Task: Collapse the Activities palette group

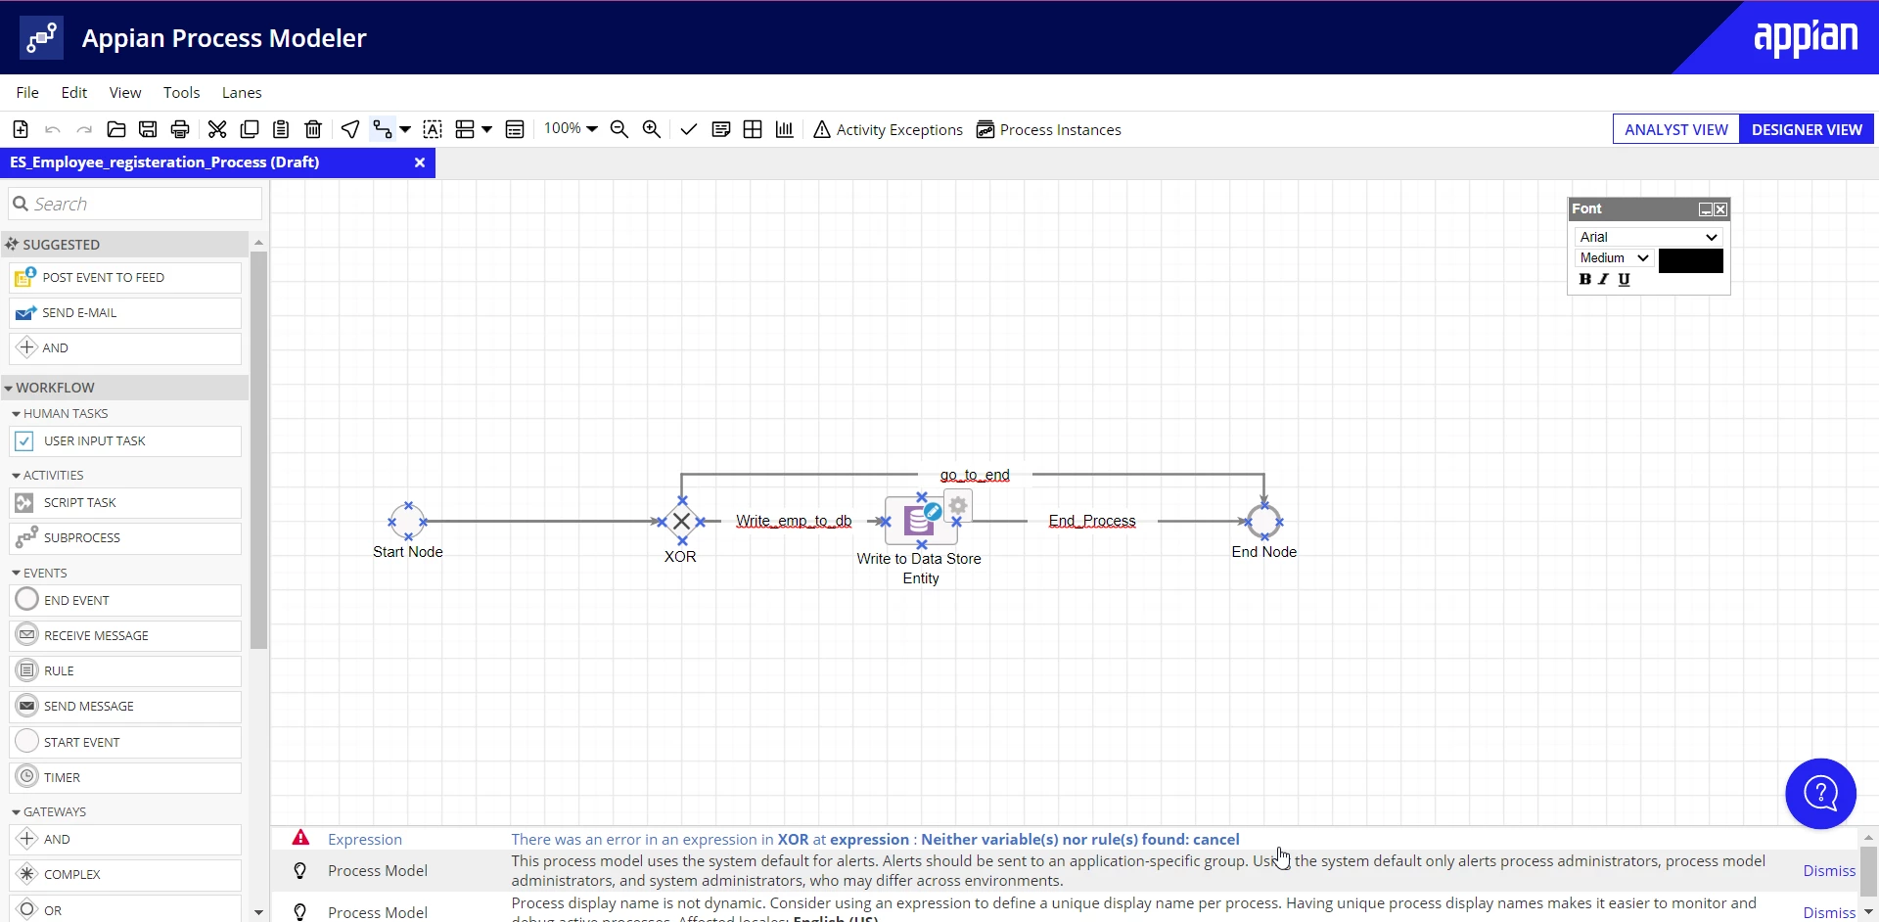Action: (x=17, y=476)
